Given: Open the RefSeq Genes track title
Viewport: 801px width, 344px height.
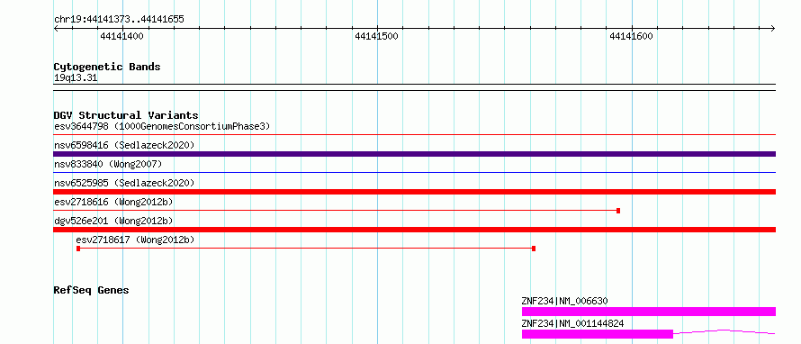Looking at the screenshot, I should pos(91,290).
